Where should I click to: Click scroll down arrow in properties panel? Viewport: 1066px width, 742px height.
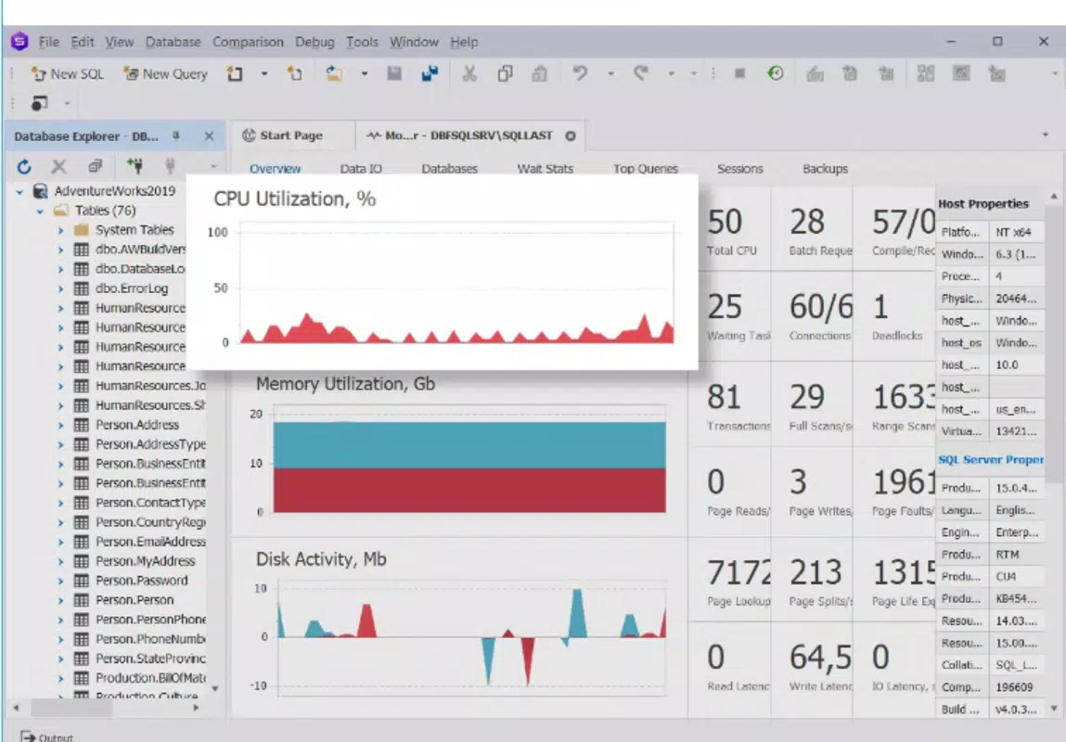(1054, 709)
